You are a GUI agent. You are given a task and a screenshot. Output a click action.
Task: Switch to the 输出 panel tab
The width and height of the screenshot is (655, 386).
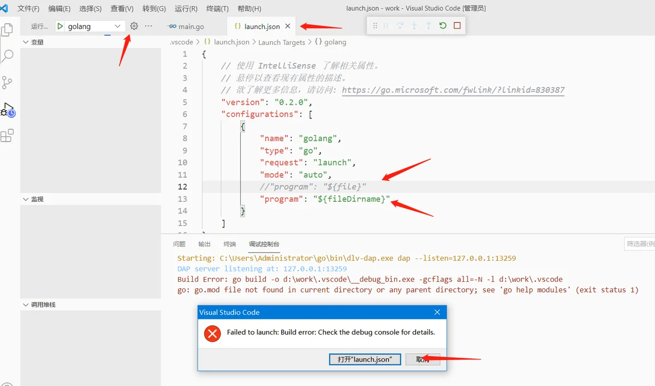204,244
